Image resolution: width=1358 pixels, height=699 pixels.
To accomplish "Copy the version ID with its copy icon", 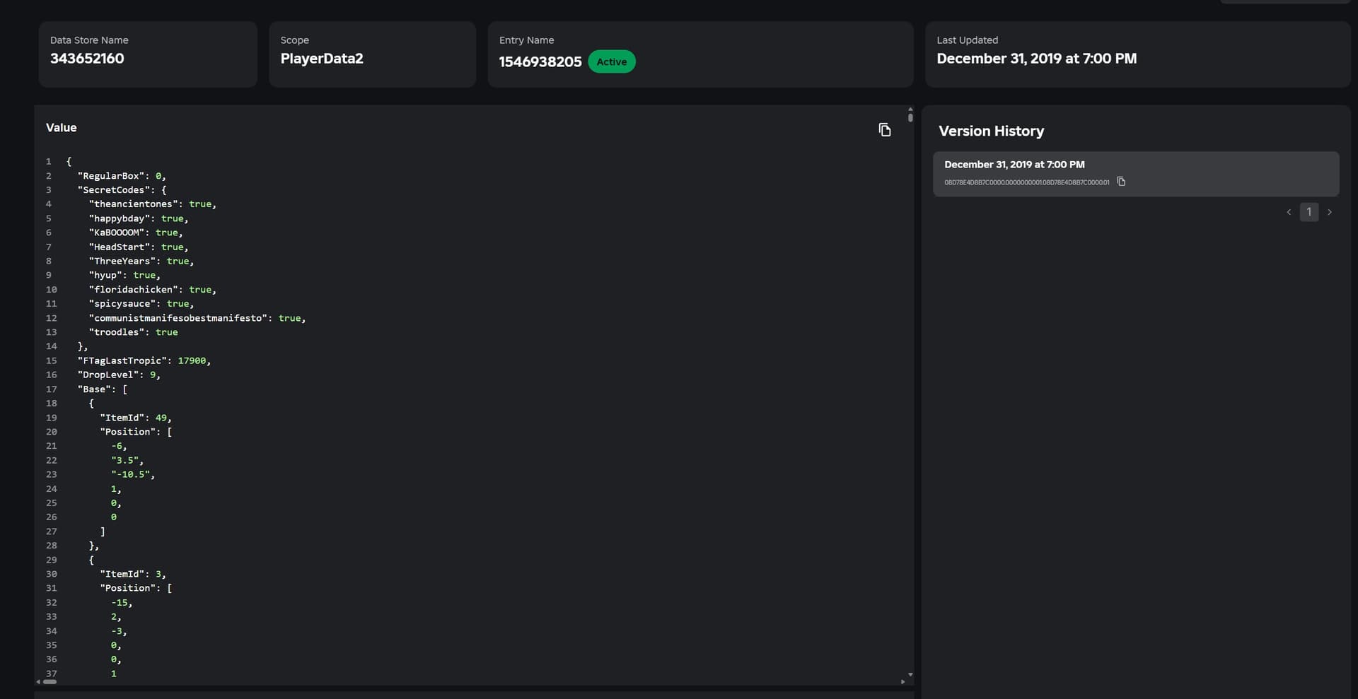I will click(x=1121, y=182).
